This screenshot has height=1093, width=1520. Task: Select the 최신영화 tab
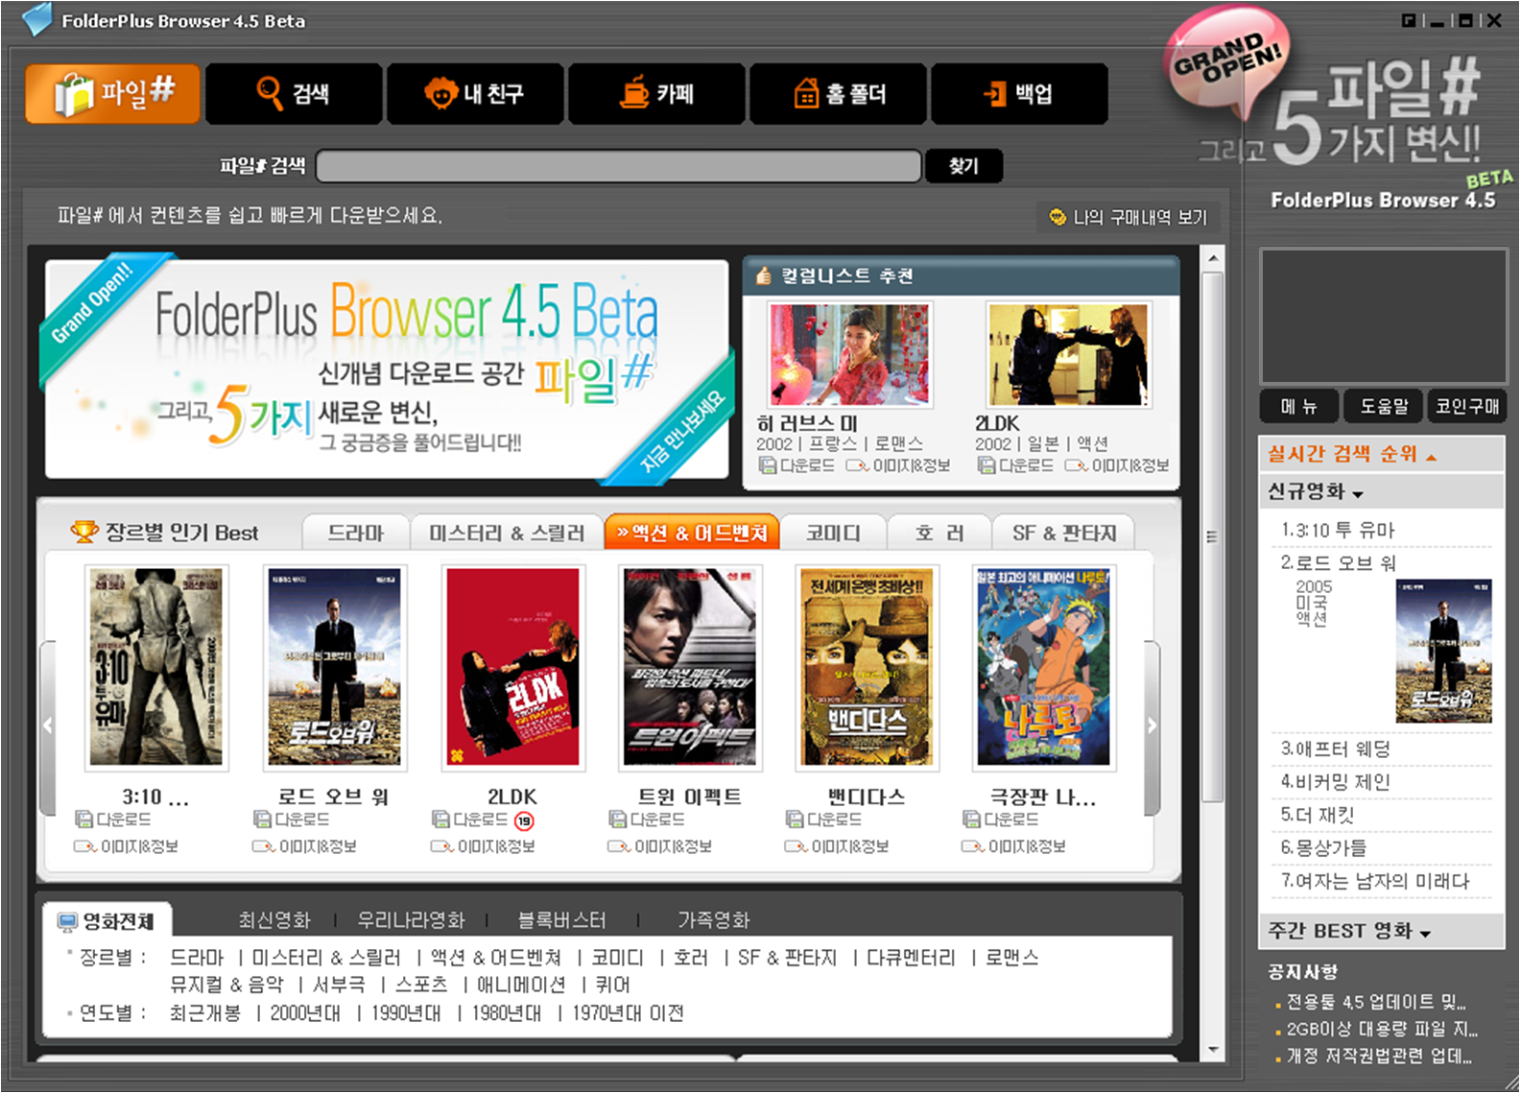pyautogui.click(x=274, y=920)
